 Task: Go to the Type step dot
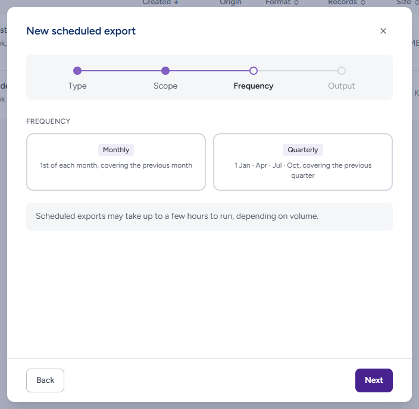pos(77,71)
